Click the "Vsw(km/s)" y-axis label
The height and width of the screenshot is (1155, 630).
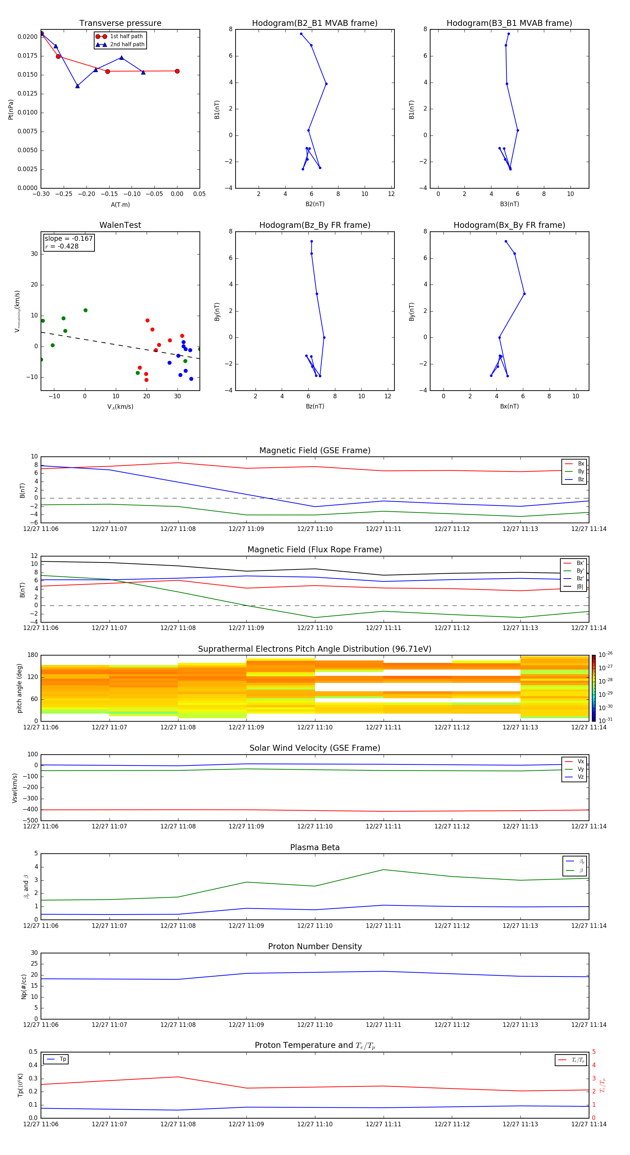[x=15, y=788]
